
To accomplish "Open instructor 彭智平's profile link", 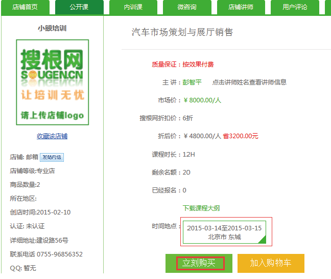I will point(193,82).
